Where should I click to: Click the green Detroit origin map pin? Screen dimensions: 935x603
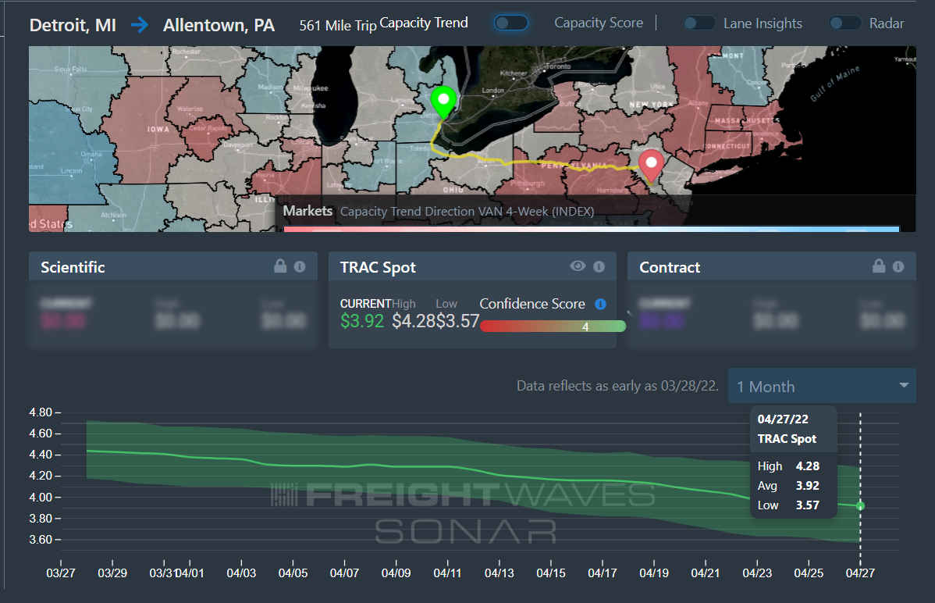443,102
